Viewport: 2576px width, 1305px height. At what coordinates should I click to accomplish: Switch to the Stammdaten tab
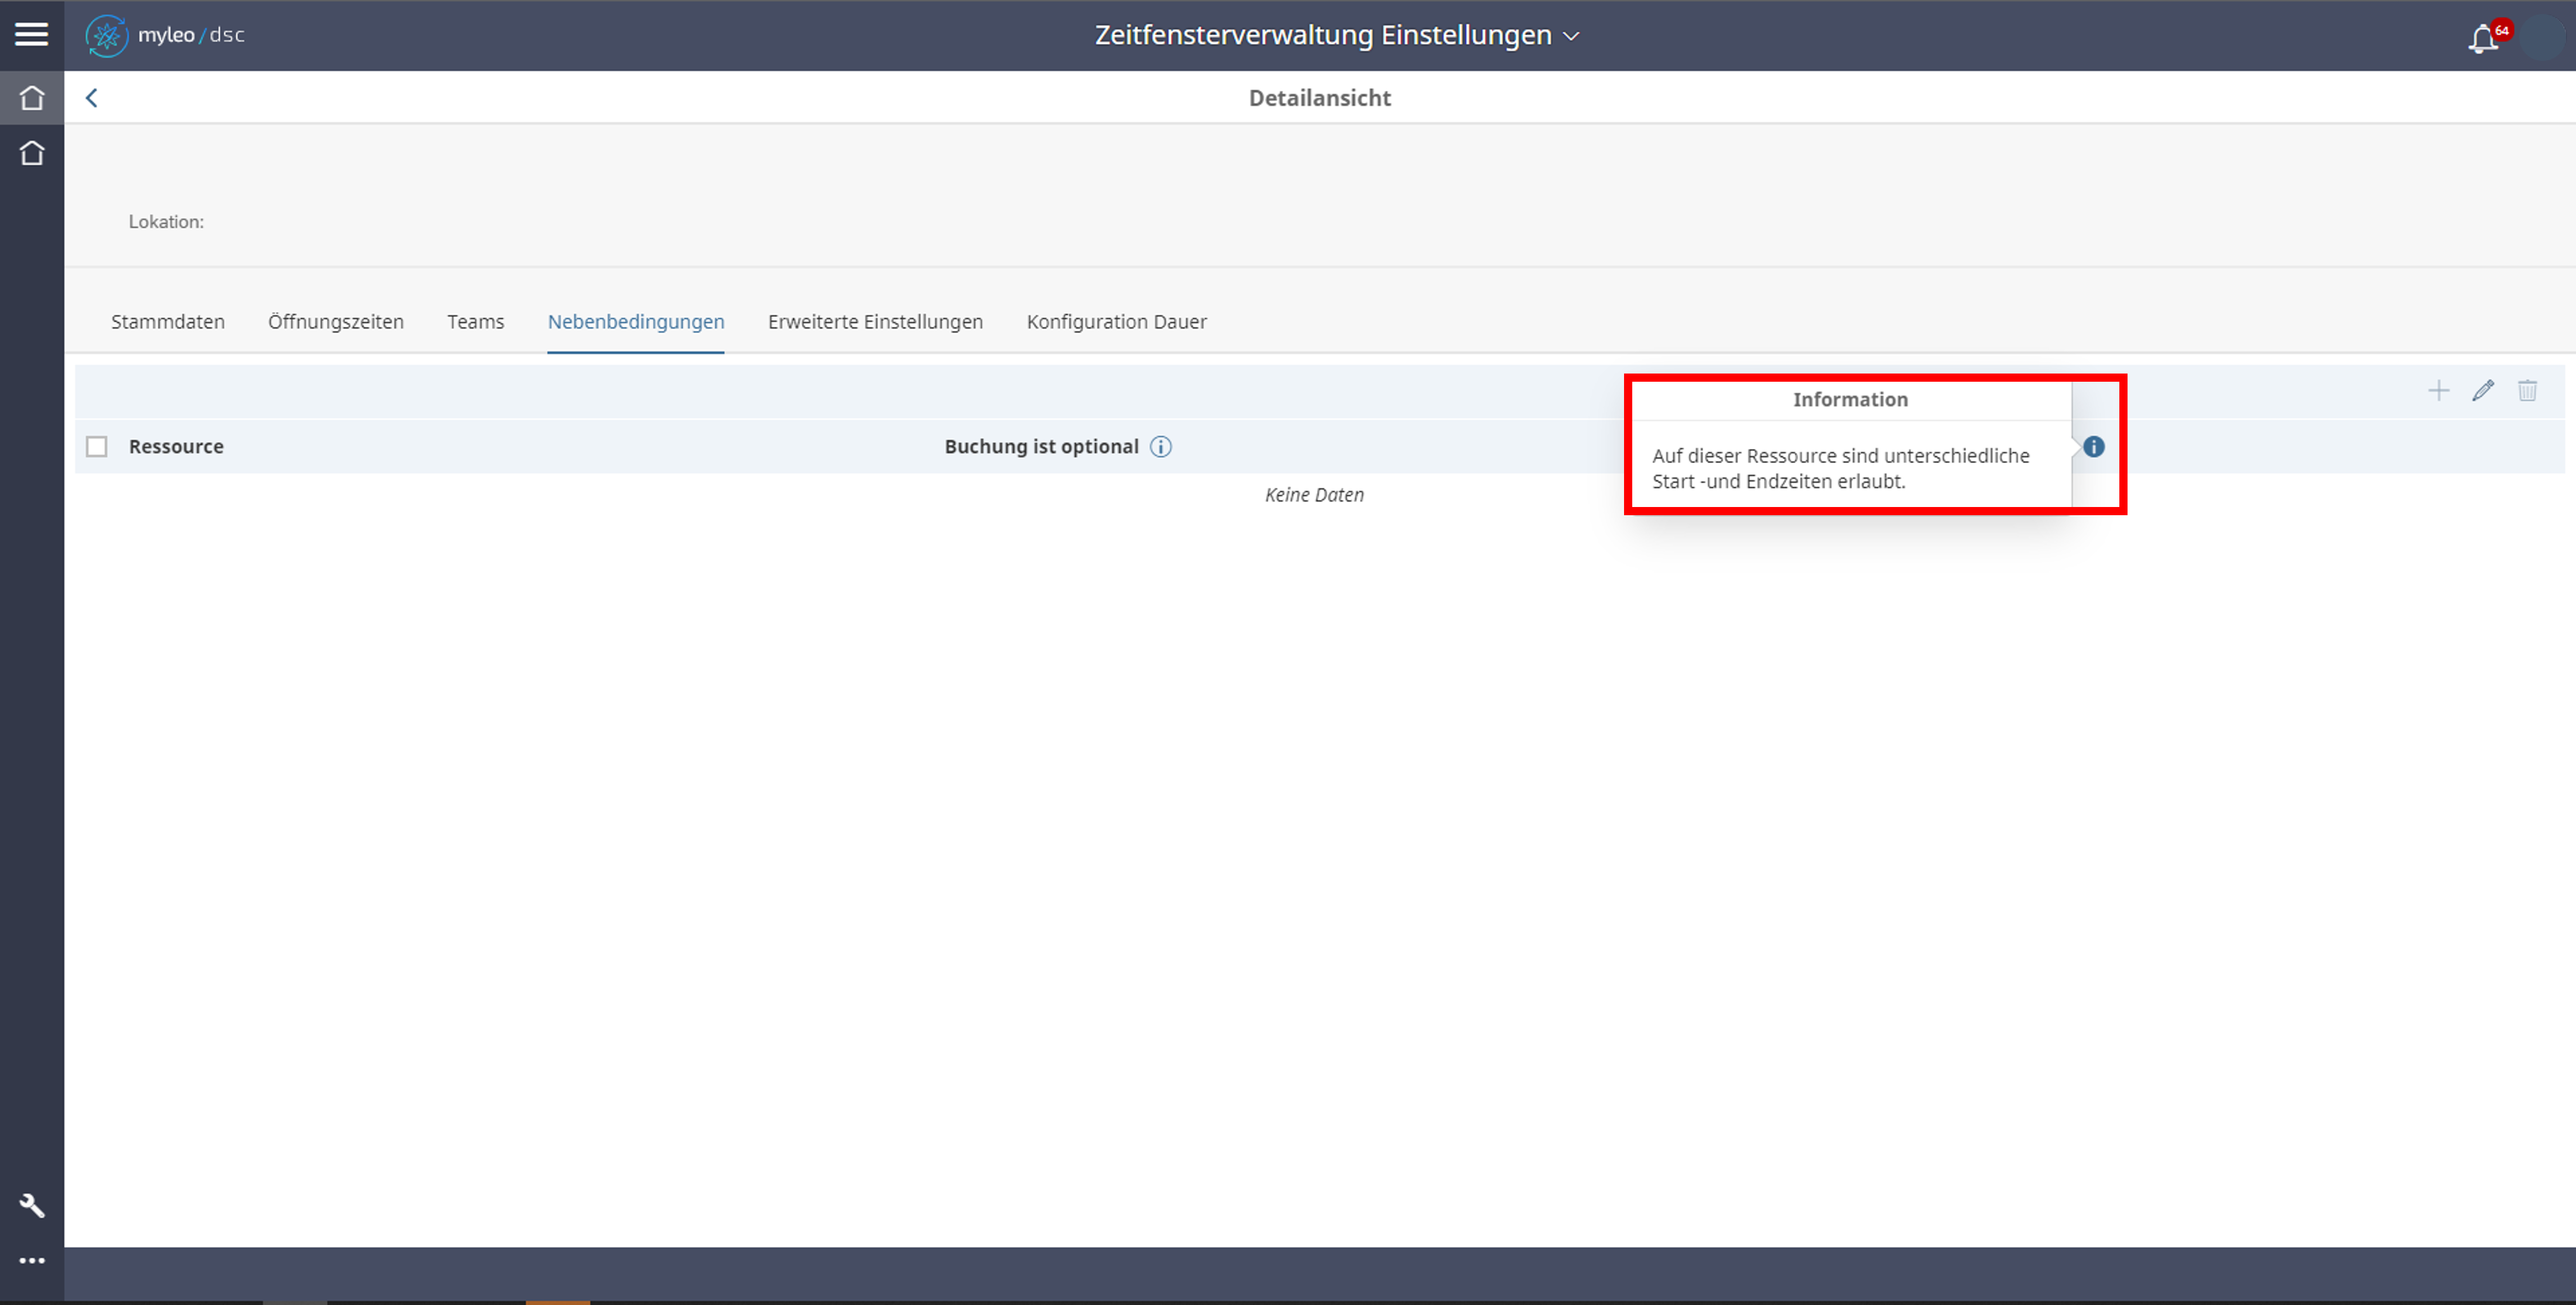point(168,321)
